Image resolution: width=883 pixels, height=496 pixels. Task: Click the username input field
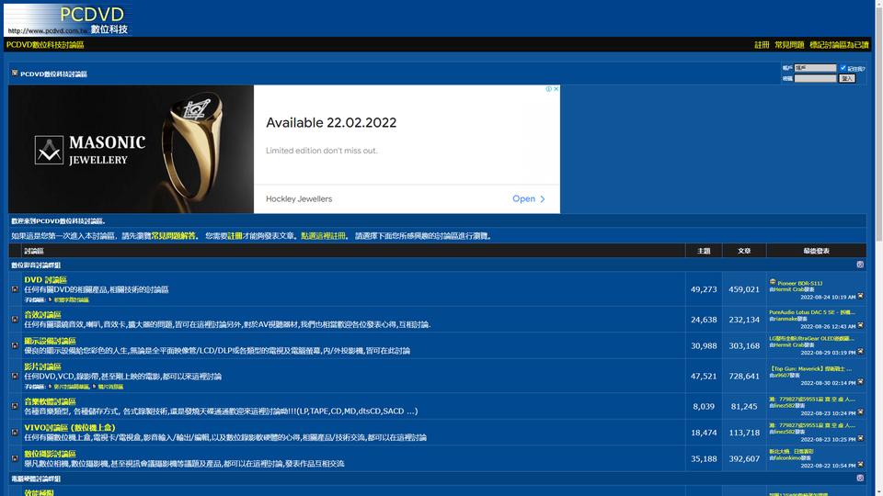pos(816,68)
